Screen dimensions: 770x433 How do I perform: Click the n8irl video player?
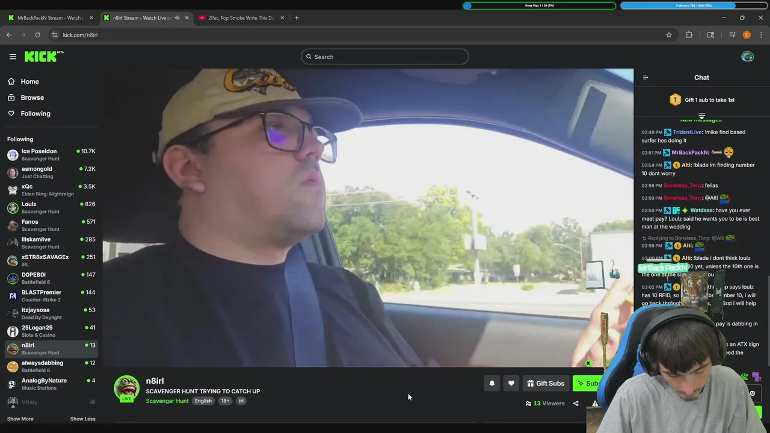coord(368,218)
